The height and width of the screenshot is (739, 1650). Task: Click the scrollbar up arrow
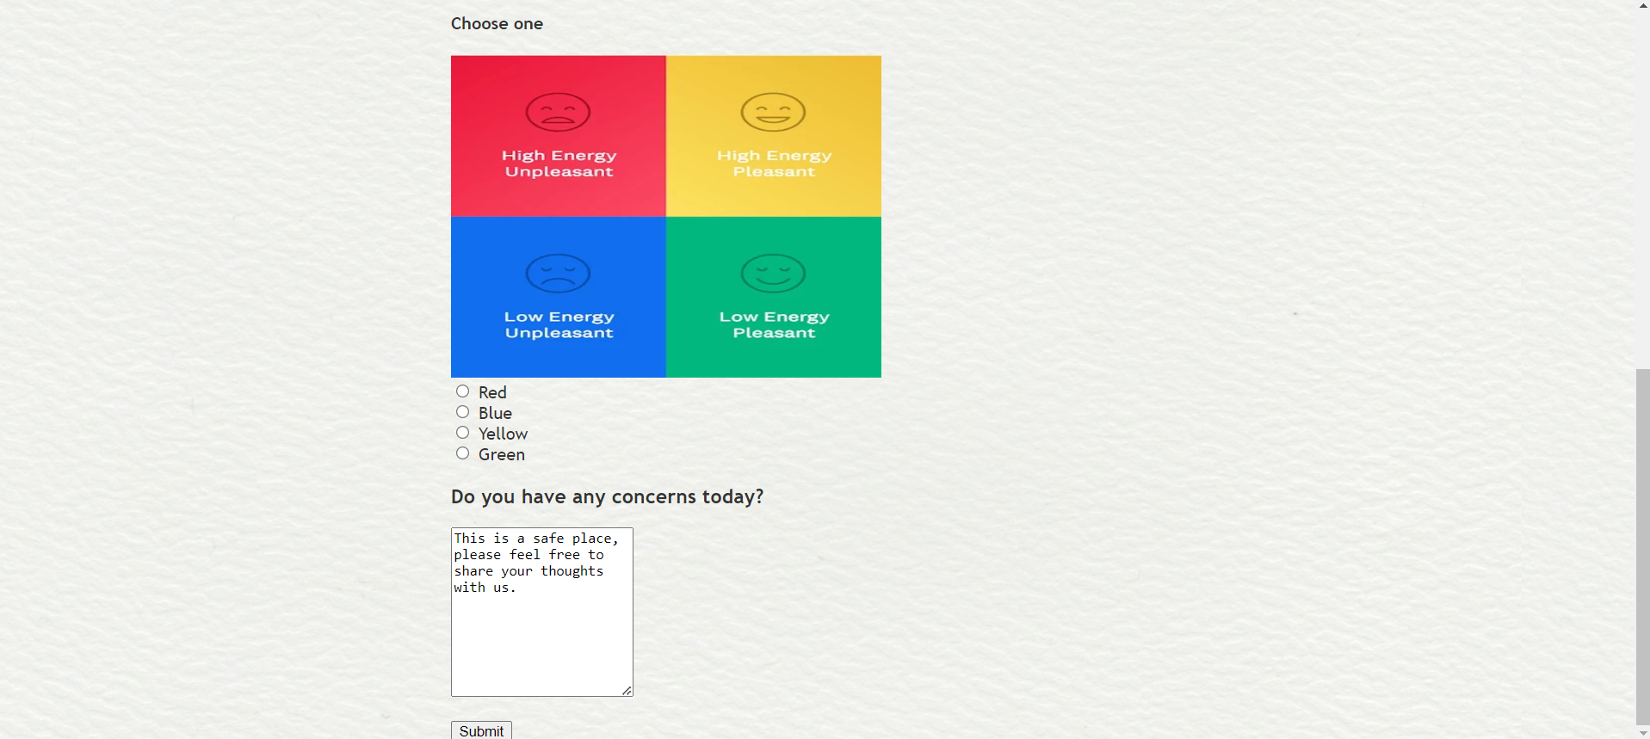(x=1643, y=5)
